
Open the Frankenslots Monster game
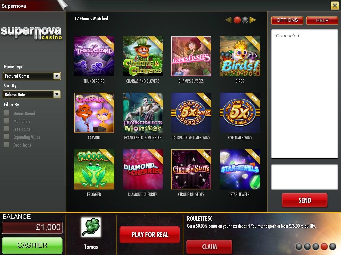[x=143, y=113]
